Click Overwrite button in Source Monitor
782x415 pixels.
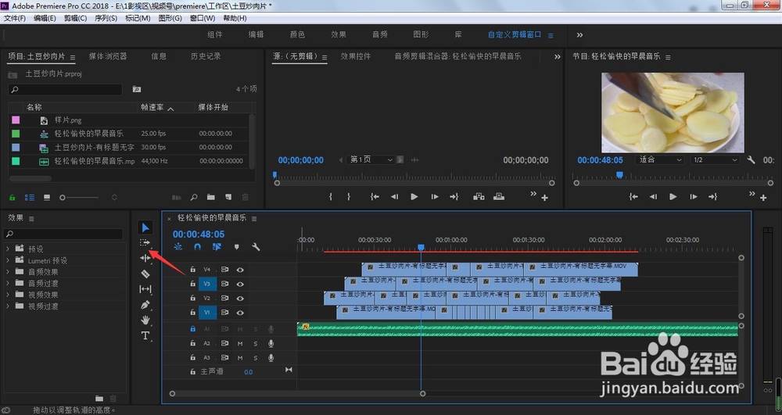click(498, 197)
